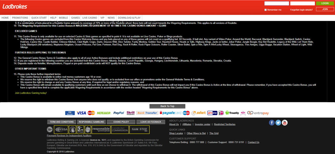The width and height of the screenshot is (335, 154).
Task: Open the Affiliates link
Action: coord(187,124)
